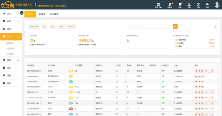Click the 客服 customer service icon
Viewport: 222px width, 116px height.
point(207,5)
